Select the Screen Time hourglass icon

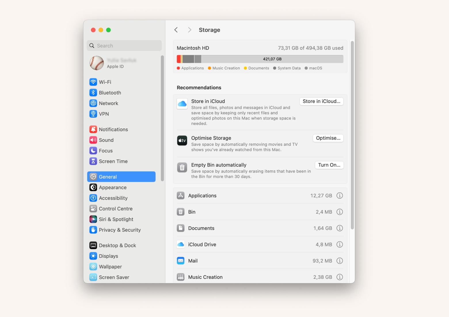(x=93, y=161)
